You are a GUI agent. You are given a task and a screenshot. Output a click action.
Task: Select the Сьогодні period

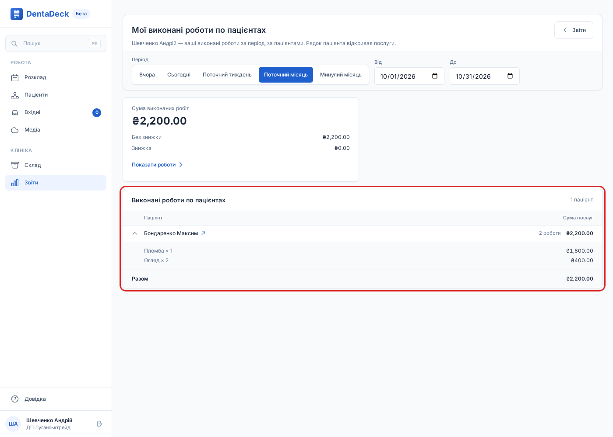[x=179, y=75]
